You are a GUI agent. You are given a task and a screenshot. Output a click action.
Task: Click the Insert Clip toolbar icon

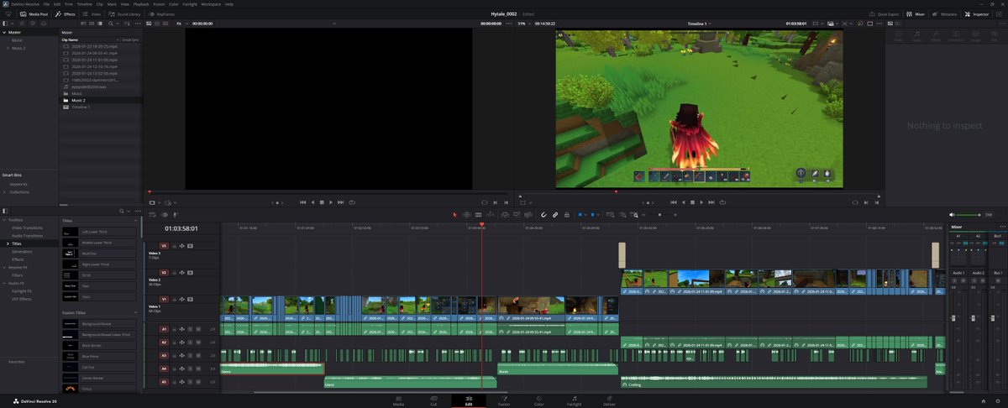(x=505, y=215)
